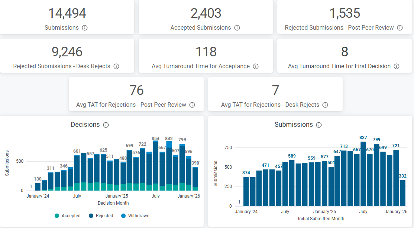Show info for Avg TAT Rejections - Desk Rejects
414x228 pixels.
point(325,105)
